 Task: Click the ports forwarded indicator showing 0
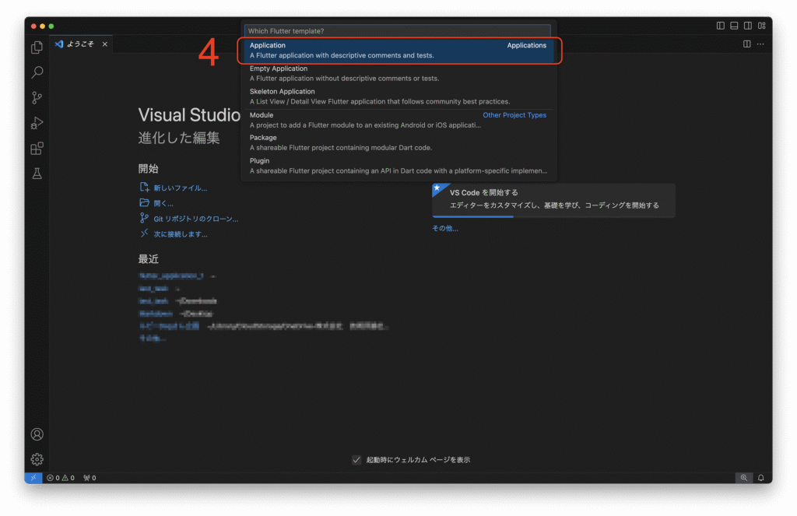90,478
